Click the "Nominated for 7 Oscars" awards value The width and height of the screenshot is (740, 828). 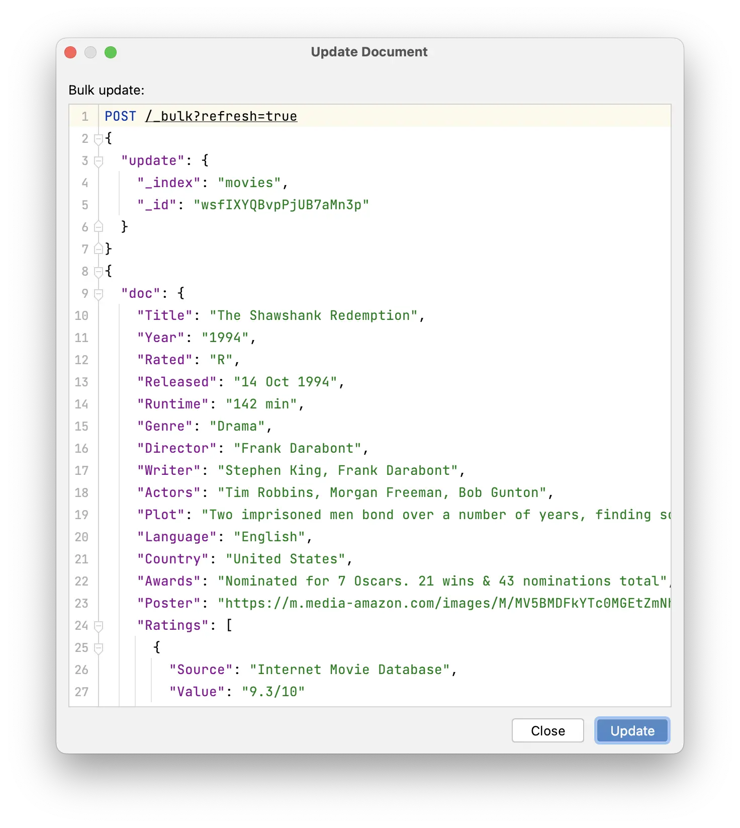click(442, 581)
